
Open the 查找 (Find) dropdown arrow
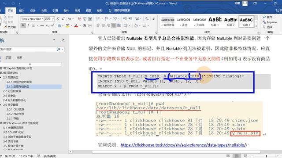pos(275,17)
